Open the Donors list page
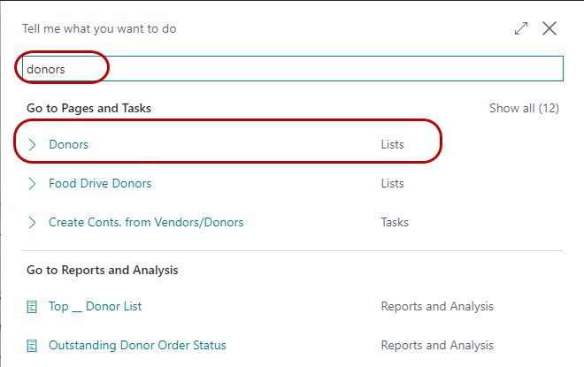Image resolution: width=584 pixels, height=367 pixels. click(69, 144)
